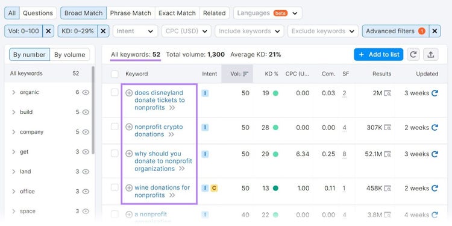Image resolution: width=452 pixels, height=226 pixels.
Task: Click double-arrow icon next to 'wine donations for nonprofits'
Action: click(x=172, y=195)
